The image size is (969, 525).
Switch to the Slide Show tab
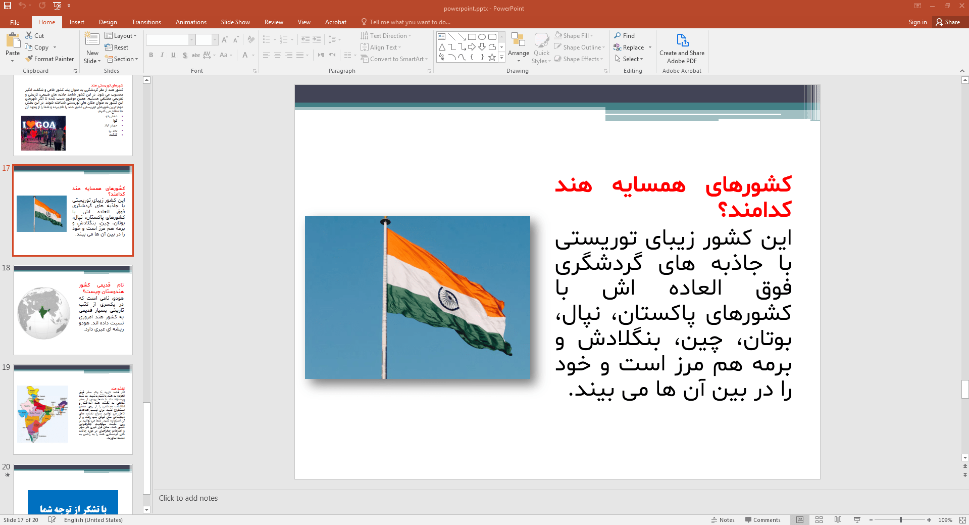tap(235, 22)
